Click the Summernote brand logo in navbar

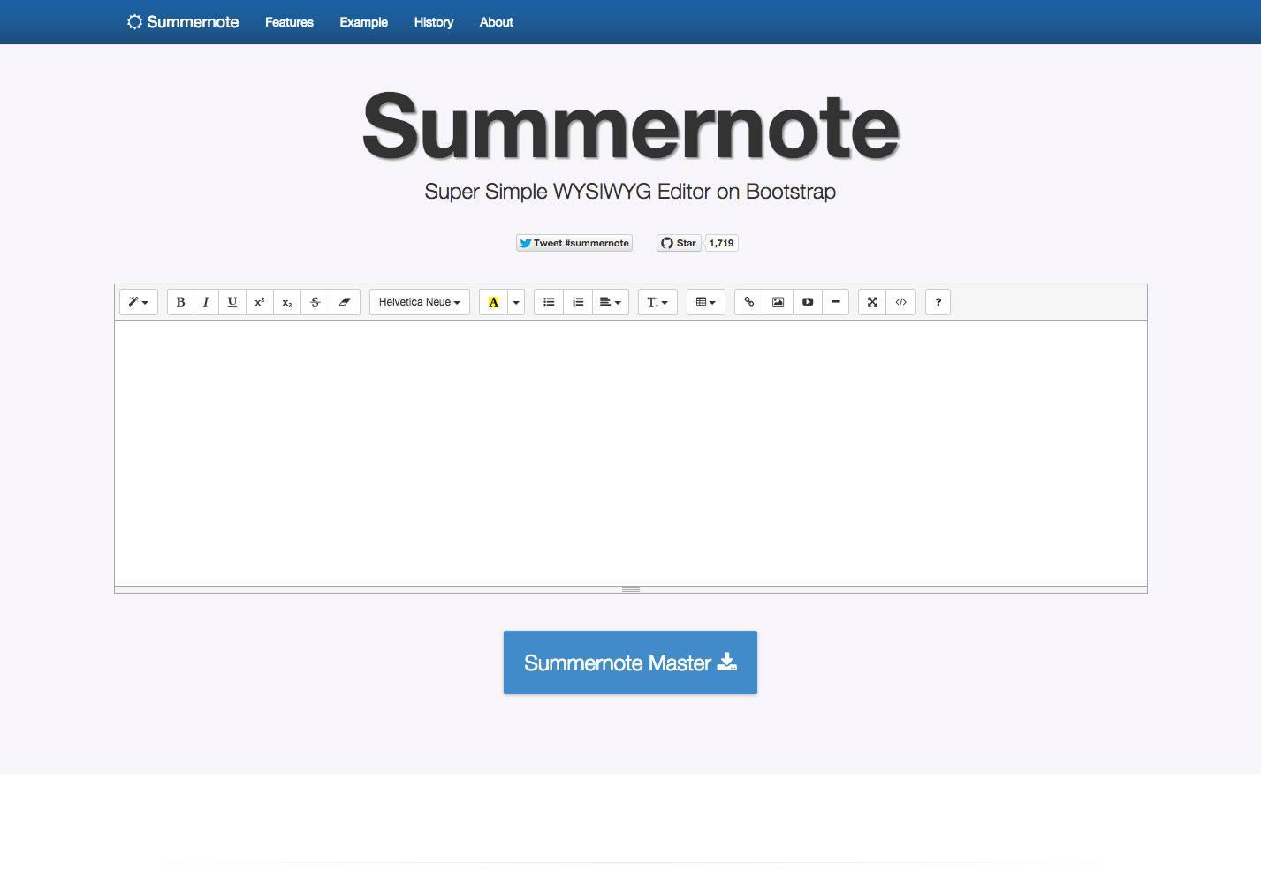[x=183, y=22]
